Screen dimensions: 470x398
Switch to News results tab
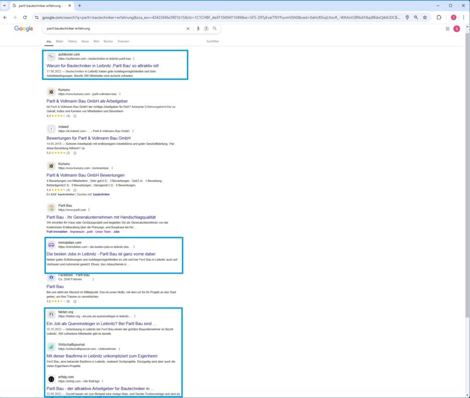click(85, 41)
